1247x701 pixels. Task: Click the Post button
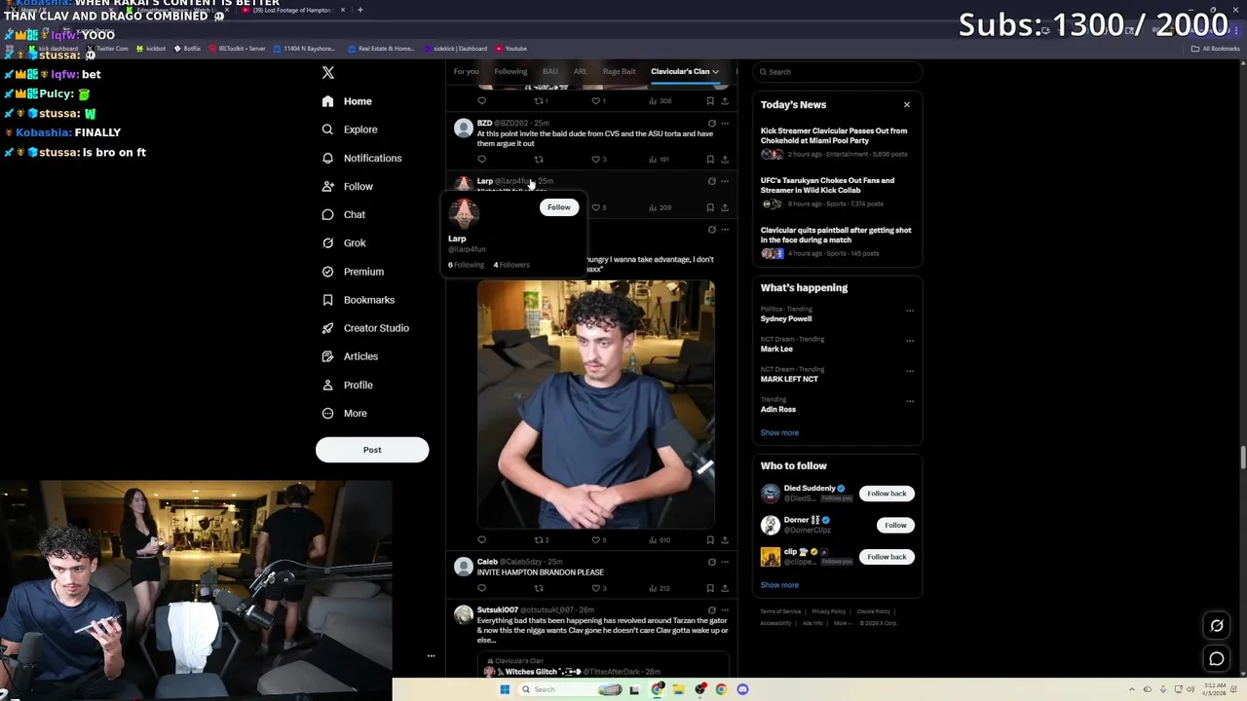372,450
